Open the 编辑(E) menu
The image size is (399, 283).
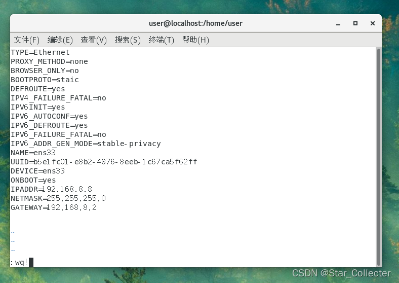point(60,40)
